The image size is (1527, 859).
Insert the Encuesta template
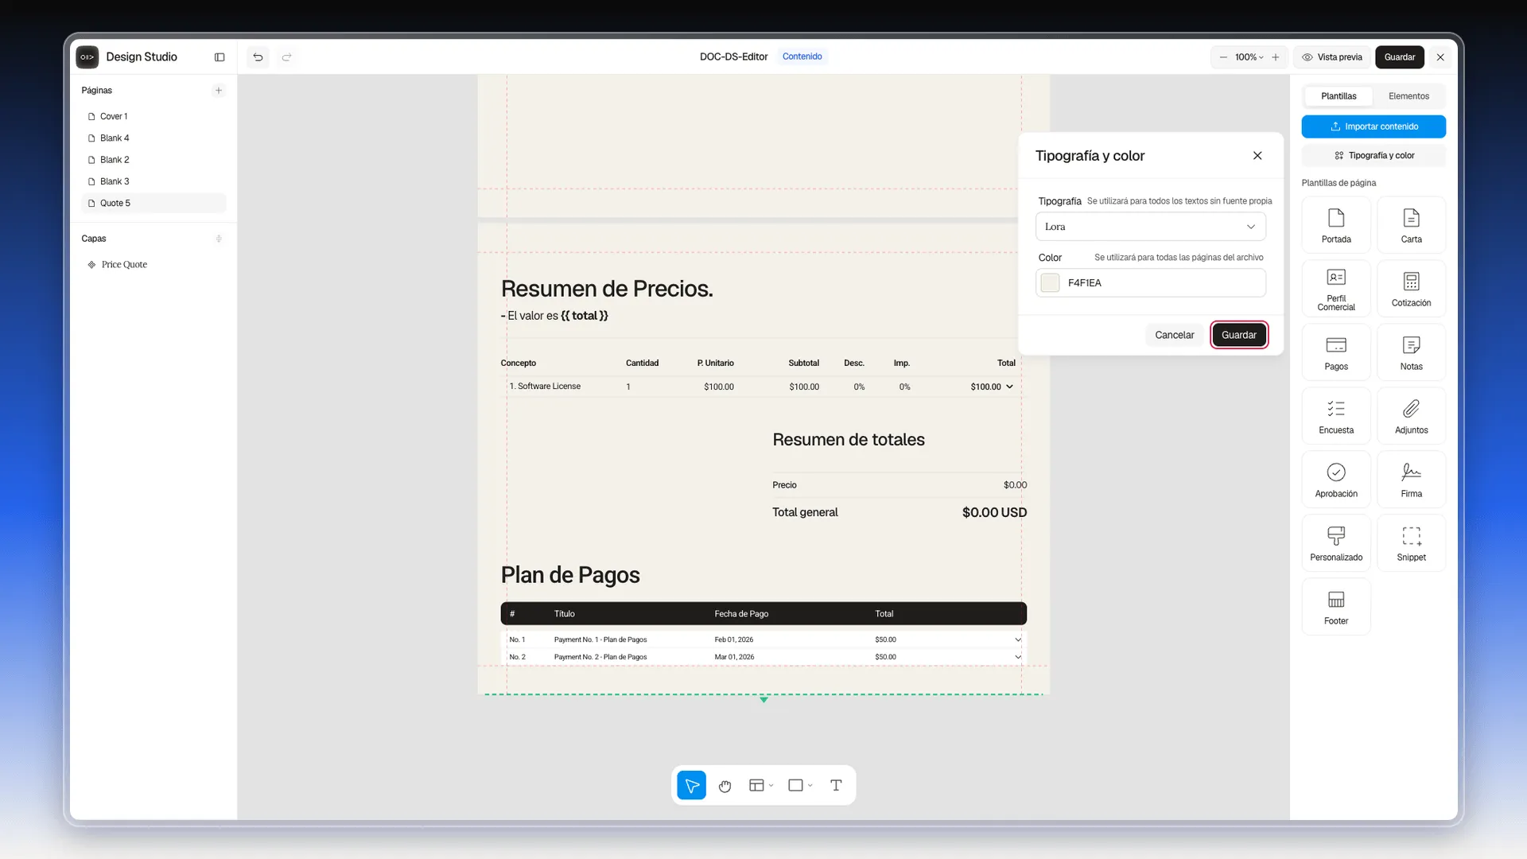coord(1336,416)
